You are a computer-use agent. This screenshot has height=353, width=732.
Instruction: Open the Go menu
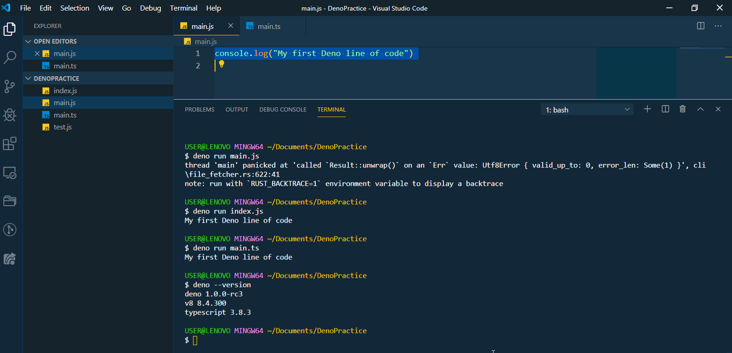[126, 8]
